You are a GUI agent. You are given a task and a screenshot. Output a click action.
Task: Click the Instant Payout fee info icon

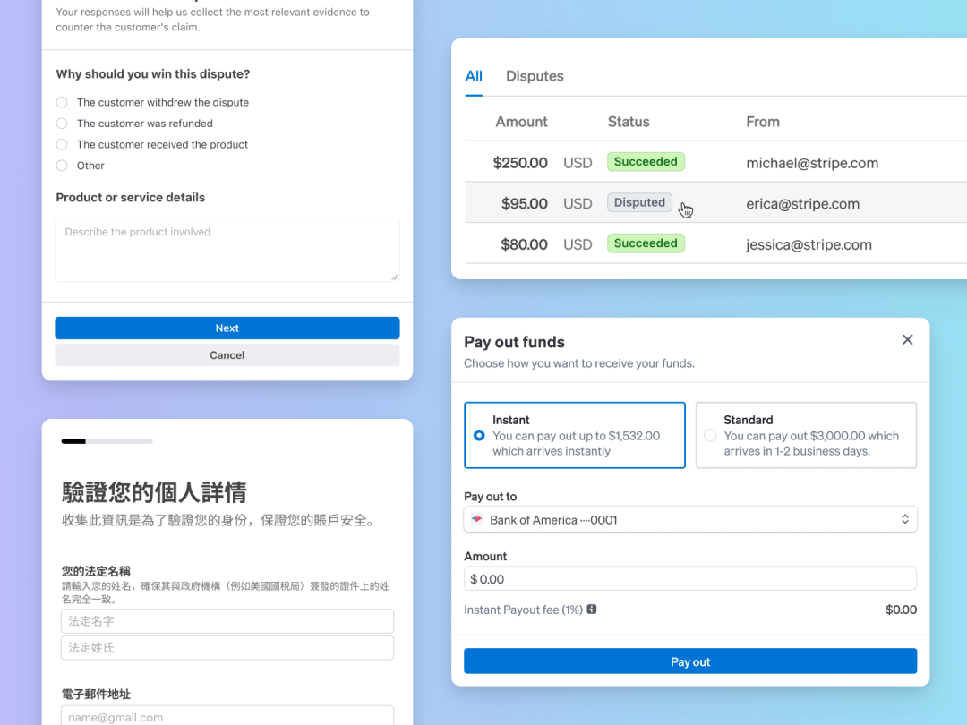click(x=592, y=610)
